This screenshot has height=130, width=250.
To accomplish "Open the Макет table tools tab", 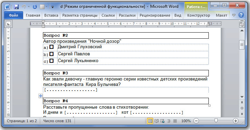I will click(x=221, y=15).
